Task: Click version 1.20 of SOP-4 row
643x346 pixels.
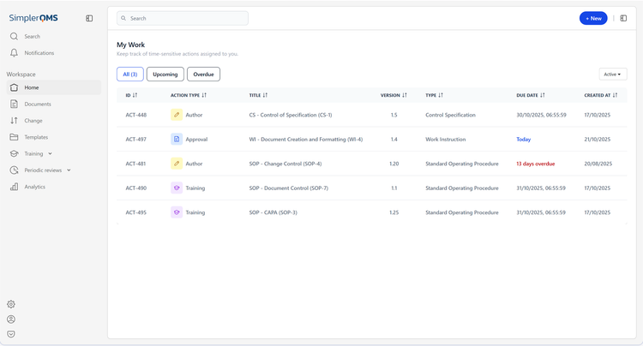Action: click(x=394, y=164)
